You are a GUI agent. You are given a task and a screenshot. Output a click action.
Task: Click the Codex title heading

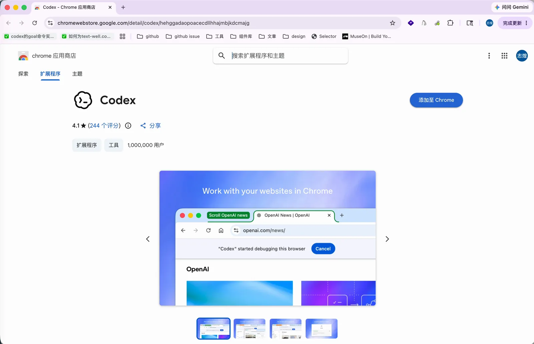(x=118, y=100)
